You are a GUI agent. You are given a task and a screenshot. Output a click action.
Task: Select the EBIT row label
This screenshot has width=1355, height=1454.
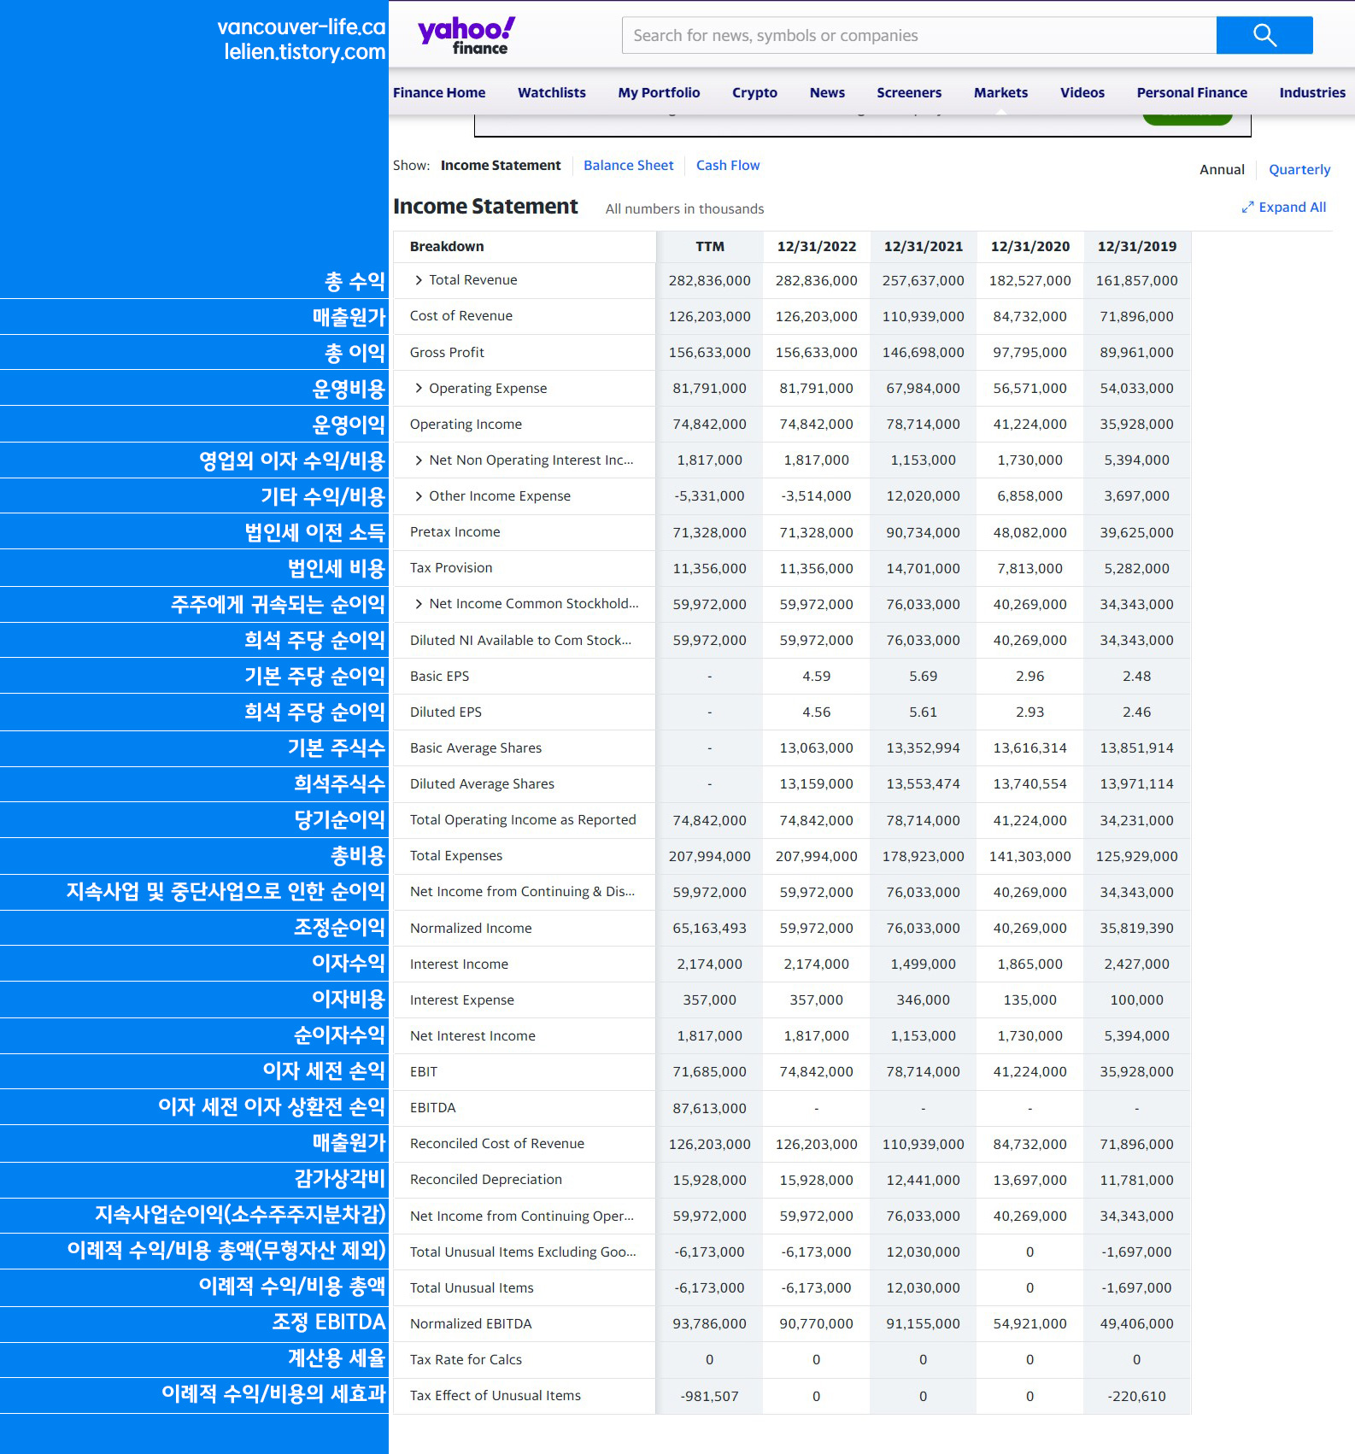[x=424, y=1072]
